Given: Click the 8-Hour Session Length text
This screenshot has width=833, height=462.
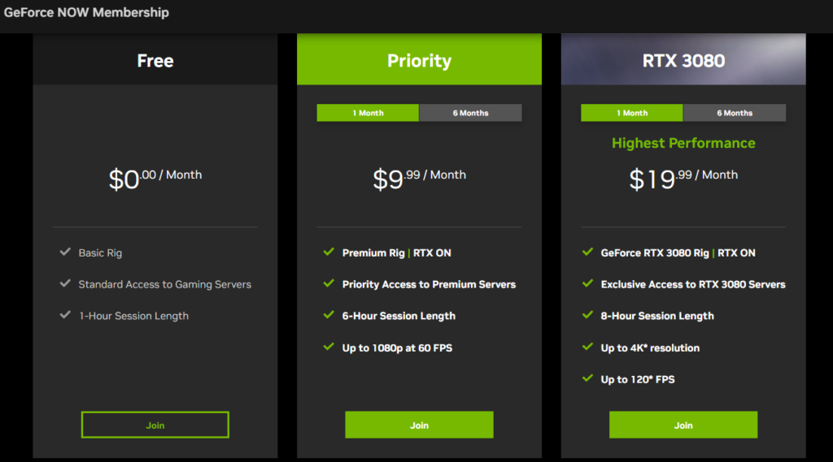Looking at the screenshot, I should tap(657, 316).
